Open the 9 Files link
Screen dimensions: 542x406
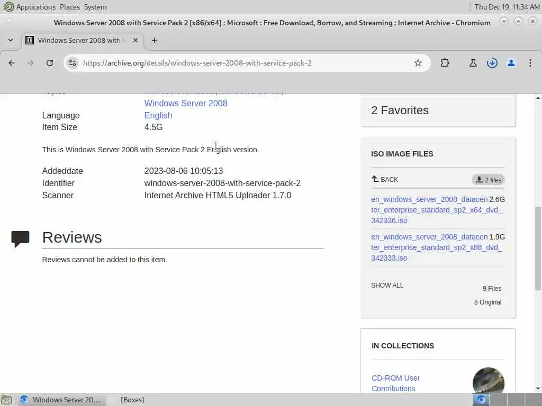492,288
